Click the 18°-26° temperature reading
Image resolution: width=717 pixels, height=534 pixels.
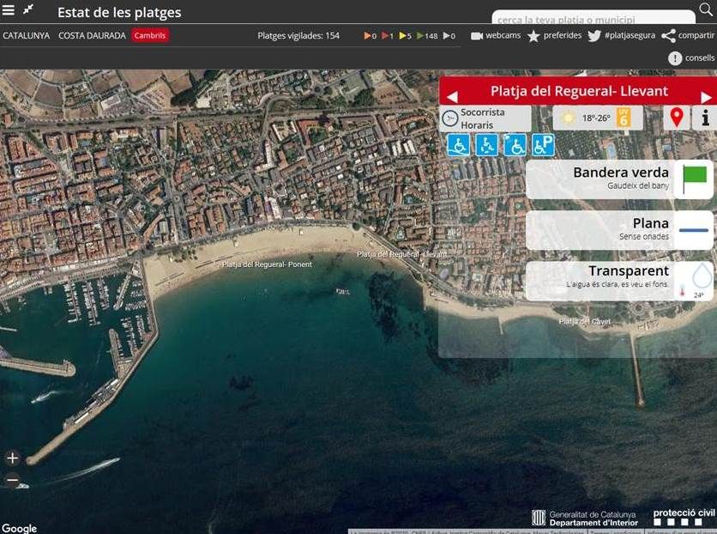point(596,118)
